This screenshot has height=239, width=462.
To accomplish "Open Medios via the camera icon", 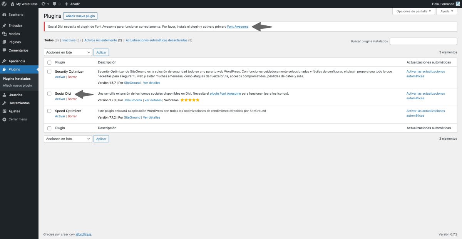I will [4, 34].
